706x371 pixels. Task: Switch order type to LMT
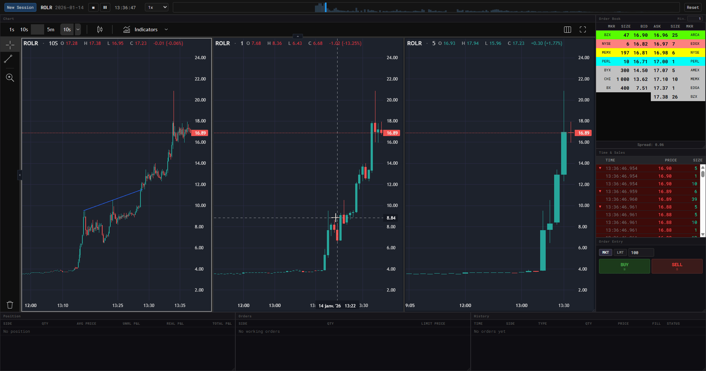(620, 253)
